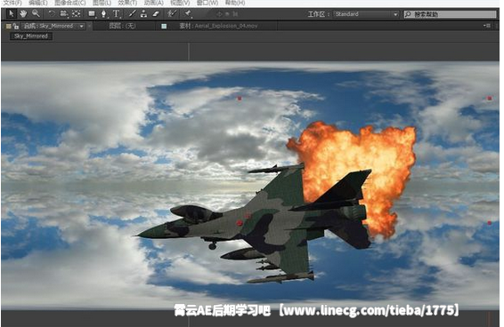The height and width of the screenshot is (327, 504).
Task: Select the Zoom magnifier tool
Action: point(36,14)
